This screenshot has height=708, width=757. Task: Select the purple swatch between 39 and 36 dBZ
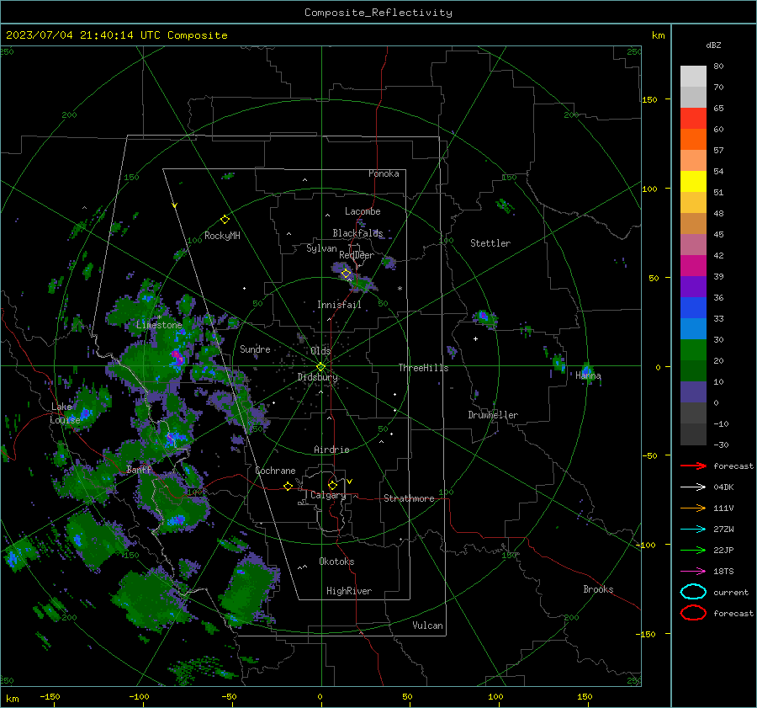(x=693, y=286)
